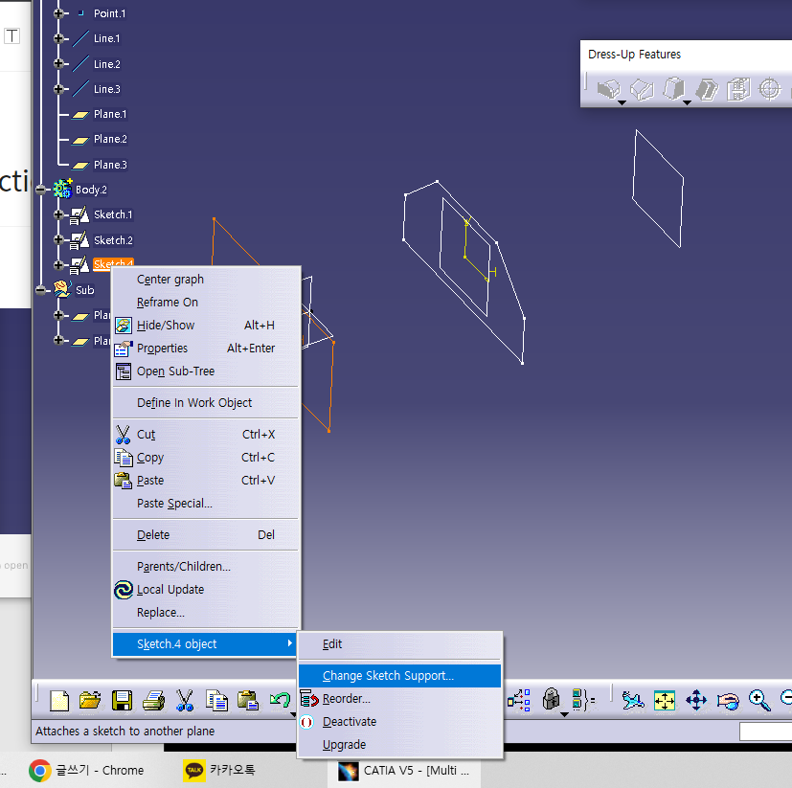This screenshot has width=792, height=788.
Task: Click the Paste clipboard icon in bottom toolbar
Action: pos(248,701)
